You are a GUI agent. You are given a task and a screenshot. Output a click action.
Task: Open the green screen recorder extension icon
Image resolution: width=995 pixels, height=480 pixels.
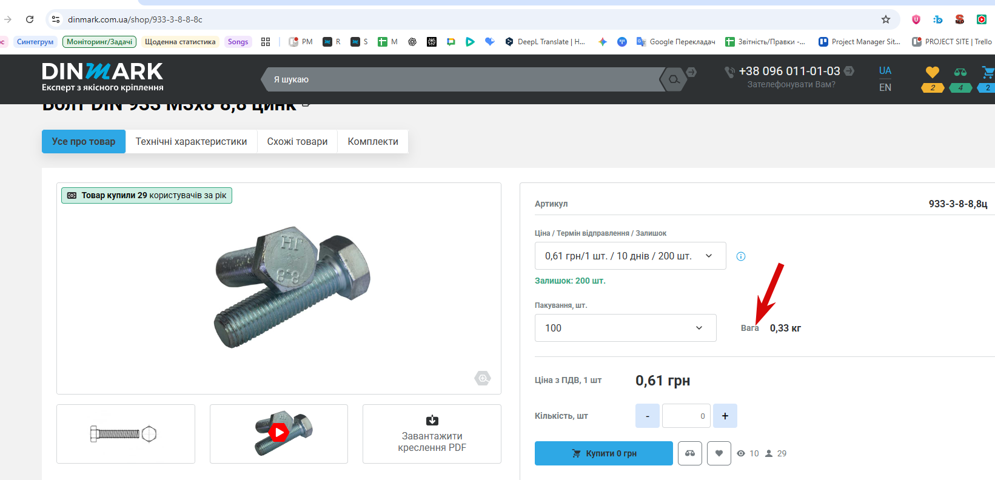coord(982,19)
